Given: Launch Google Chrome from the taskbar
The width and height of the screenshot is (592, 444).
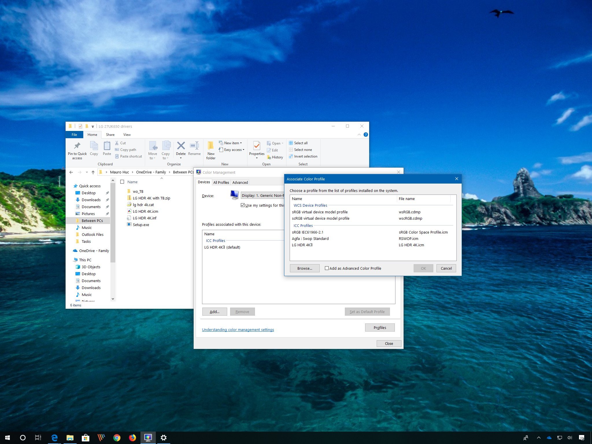Looking at the screenshot, I should pyautogui.click(x=116, y=437).
